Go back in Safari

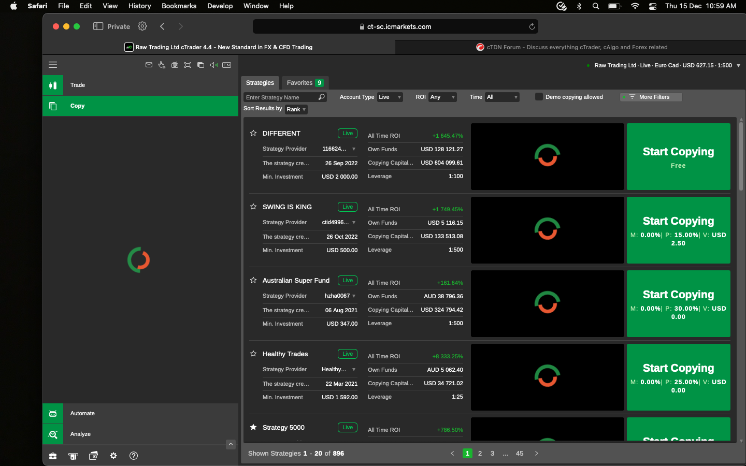[x=162, y=26]
